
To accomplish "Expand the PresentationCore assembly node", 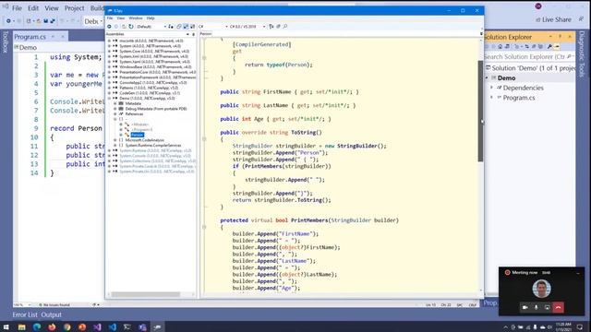I will [x=109, y=72].
